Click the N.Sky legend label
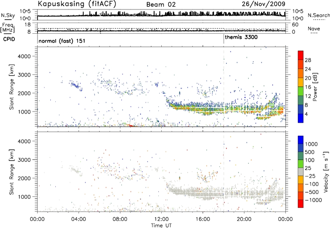Screen dimensions: 330x228 click(x=8, y=16)
